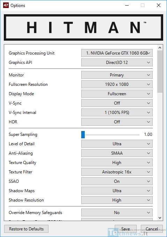
Task: Change Graphics API from Direct3D 12
Action: [x=117, y=63]
